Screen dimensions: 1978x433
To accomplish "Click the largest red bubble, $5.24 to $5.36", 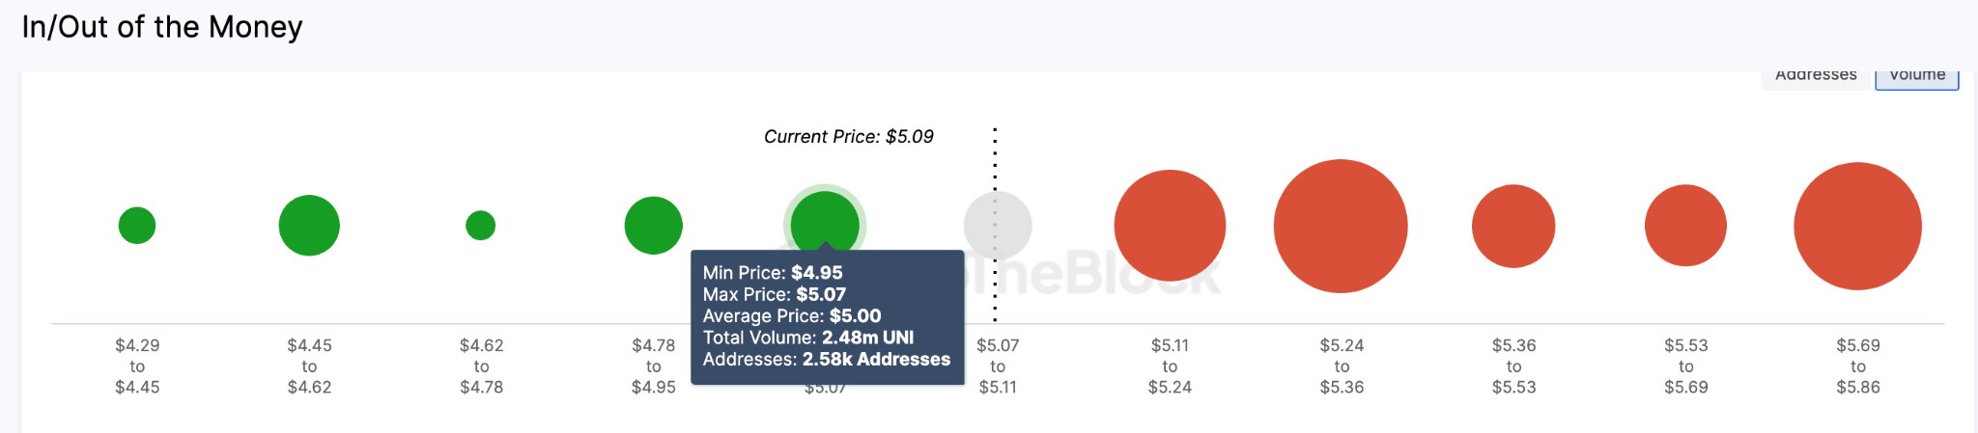I will click(x=1341, y=226).
